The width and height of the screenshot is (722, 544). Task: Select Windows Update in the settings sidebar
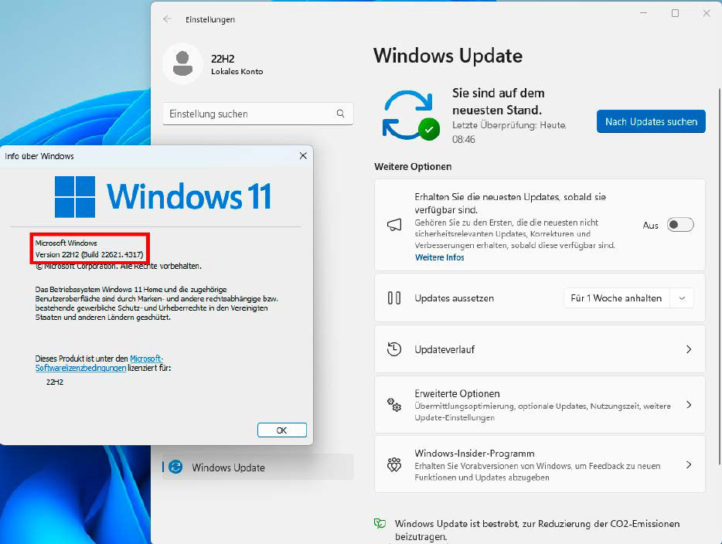pyautogui.click(x=258, y=467)
